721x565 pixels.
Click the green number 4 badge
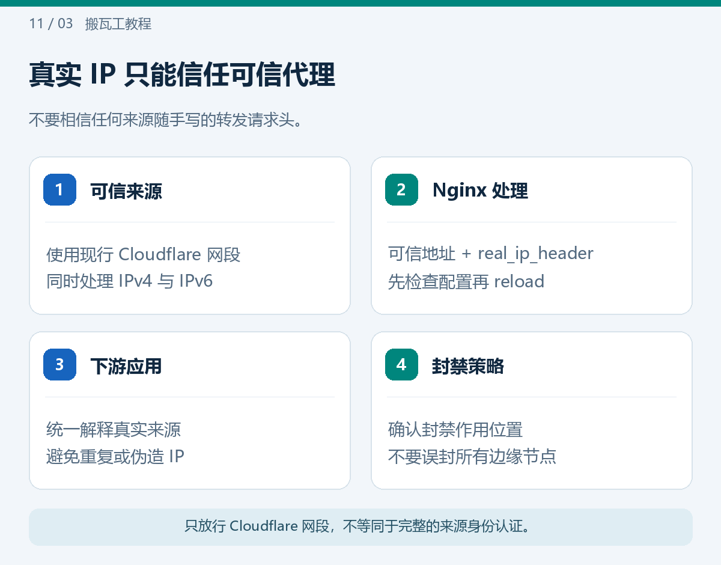click(401, 364)
